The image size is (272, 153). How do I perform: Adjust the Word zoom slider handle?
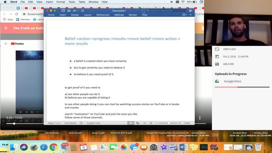pos(169,123)
